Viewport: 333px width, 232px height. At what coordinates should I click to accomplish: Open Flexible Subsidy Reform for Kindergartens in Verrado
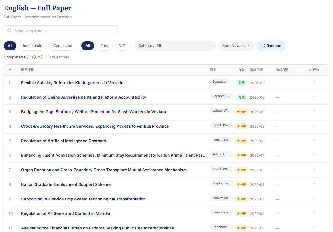click(72, 83)
